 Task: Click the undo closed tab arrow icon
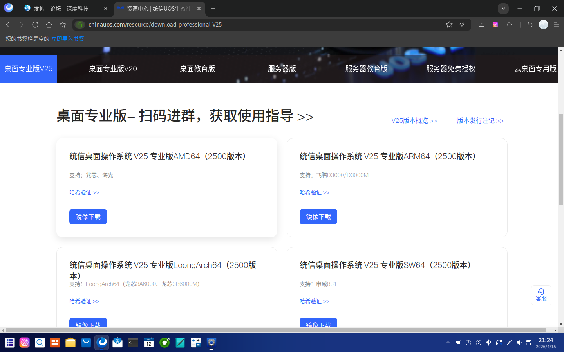530,25
